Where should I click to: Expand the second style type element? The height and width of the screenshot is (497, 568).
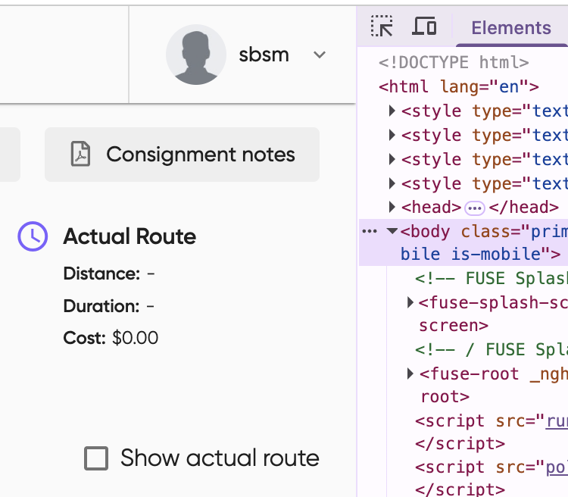point(392,135)
